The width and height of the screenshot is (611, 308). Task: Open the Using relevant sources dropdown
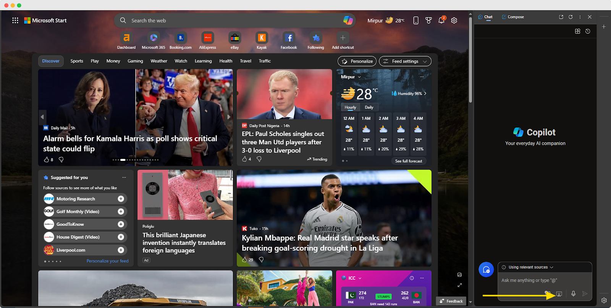point(531,267)
